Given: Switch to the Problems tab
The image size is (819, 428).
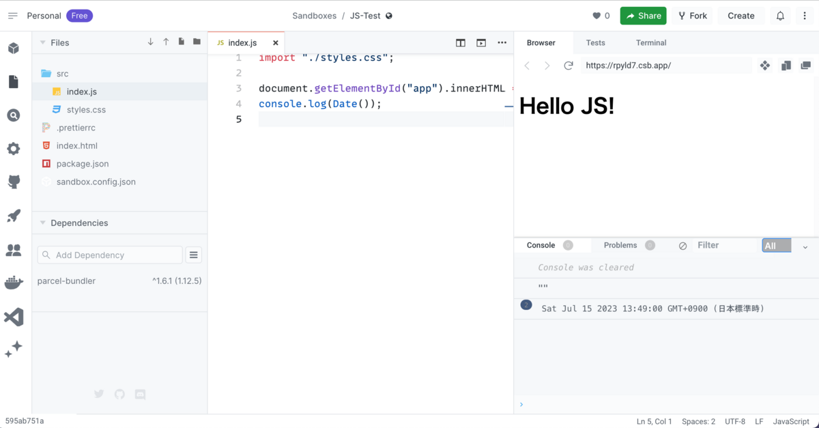Looking at the screenshot, I should coord(620,245).
